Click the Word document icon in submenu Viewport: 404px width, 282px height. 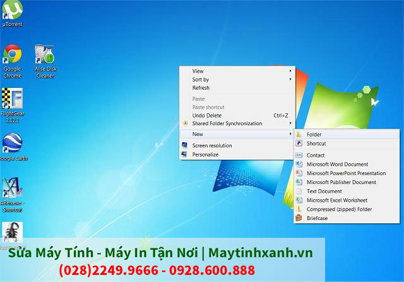pos(299,164)
